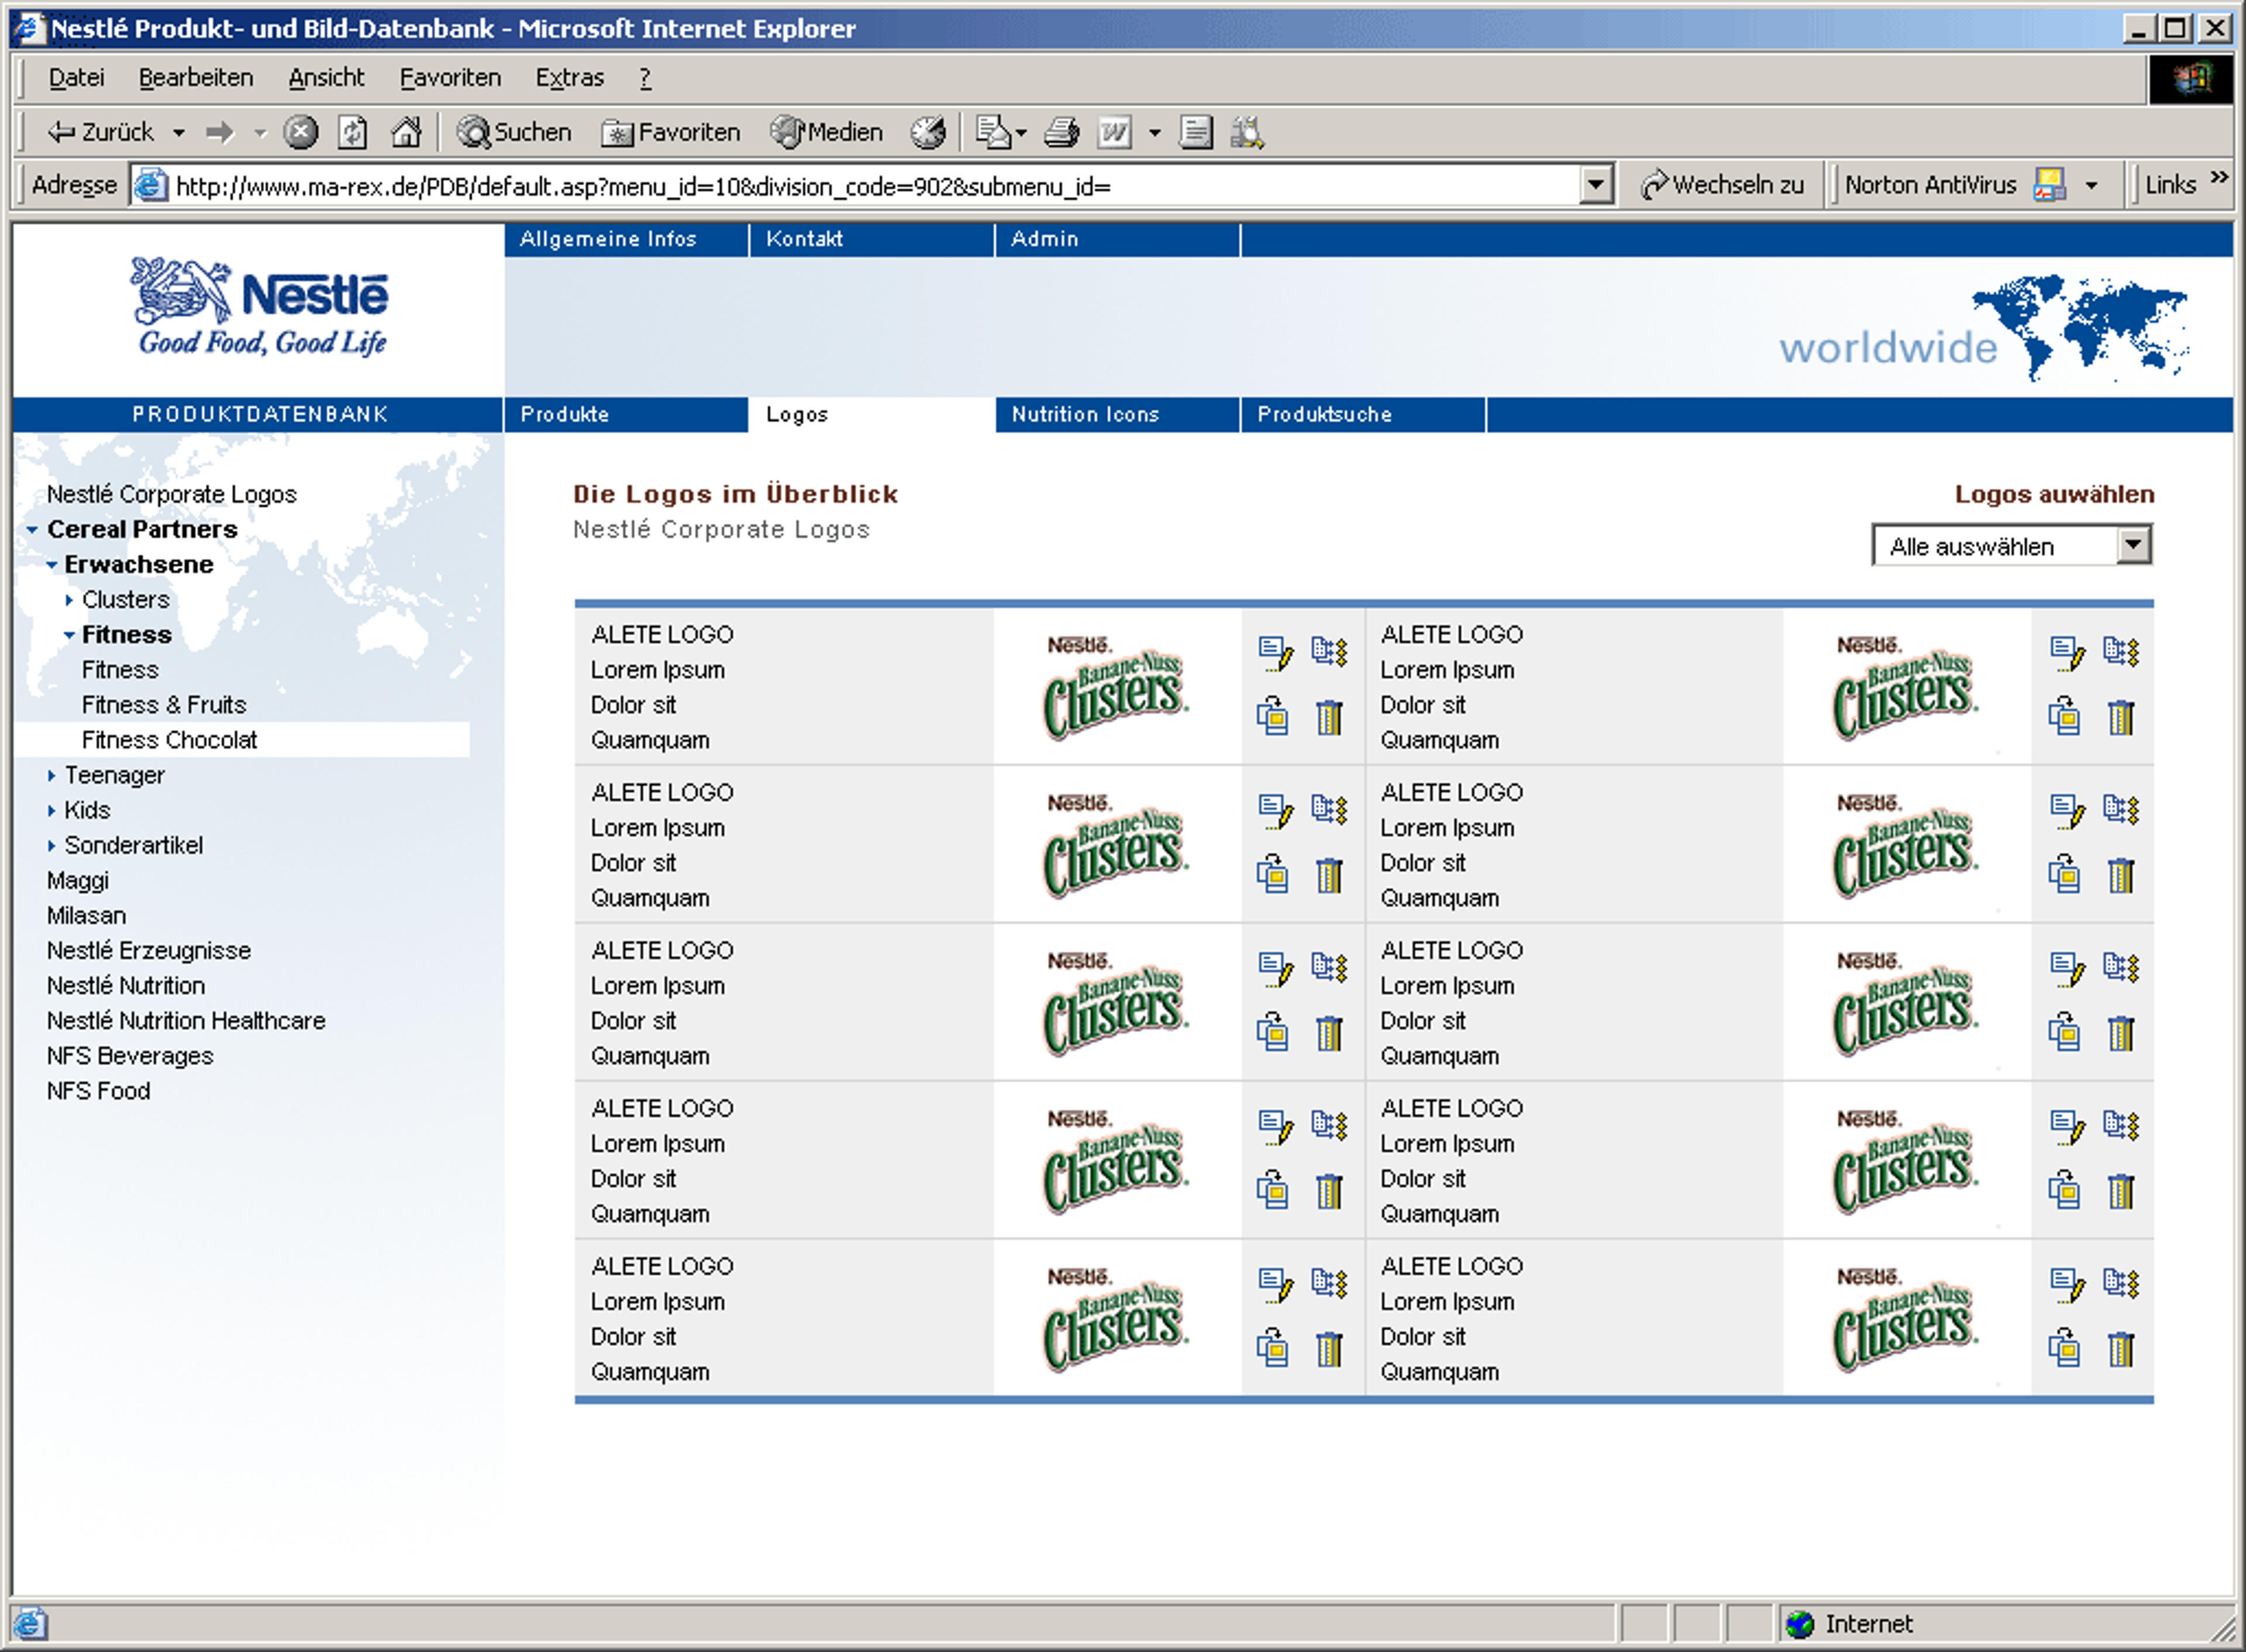Open the Norton AntiVirus dropdown arrow
2246x1652 pixels.
2091,186
